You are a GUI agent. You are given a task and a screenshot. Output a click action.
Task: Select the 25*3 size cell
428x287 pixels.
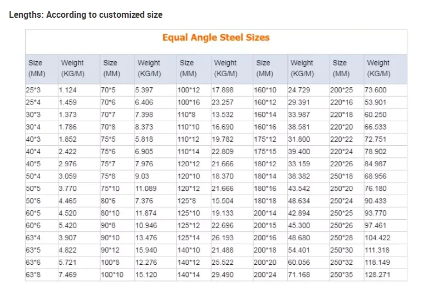(x=33, y=90)
